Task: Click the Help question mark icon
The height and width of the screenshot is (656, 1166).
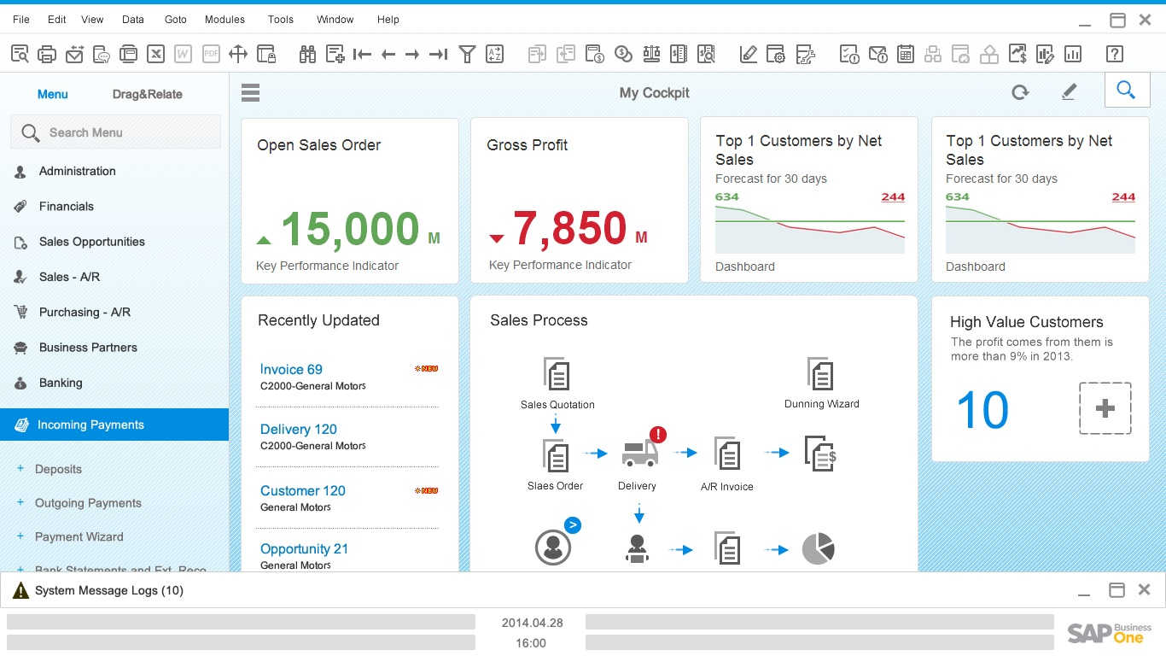Action: point(1114,55)
